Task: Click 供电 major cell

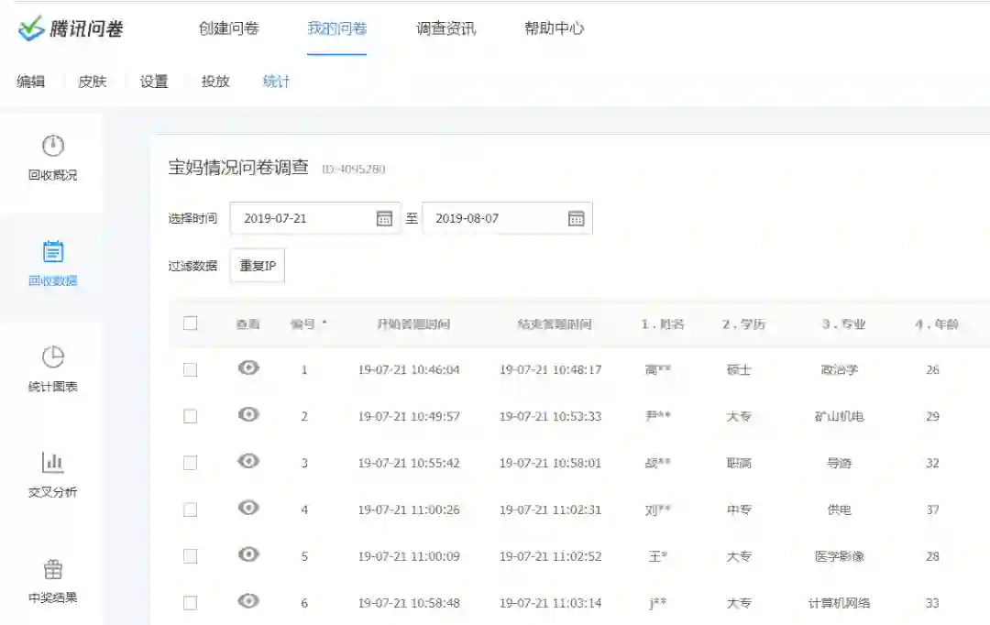Action: 839,510
